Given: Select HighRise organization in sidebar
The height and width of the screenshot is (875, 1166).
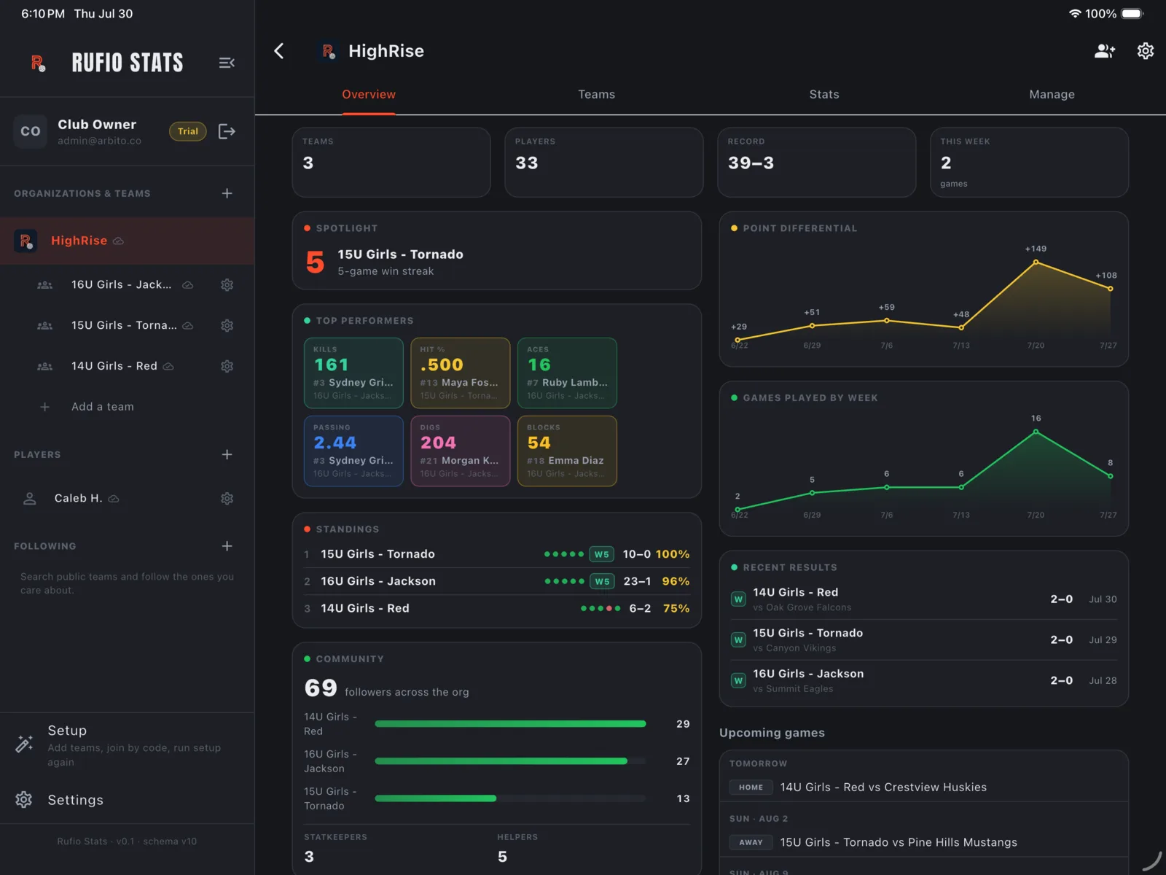Looking at the screenshot, I should (127, 241).
